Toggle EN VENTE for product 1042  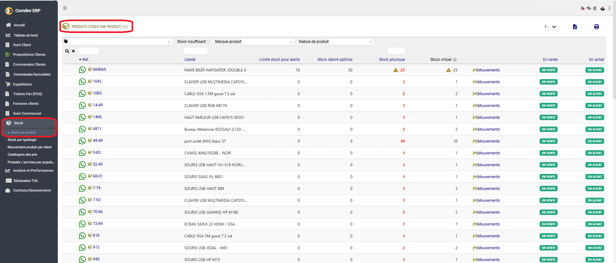(548, 82)
